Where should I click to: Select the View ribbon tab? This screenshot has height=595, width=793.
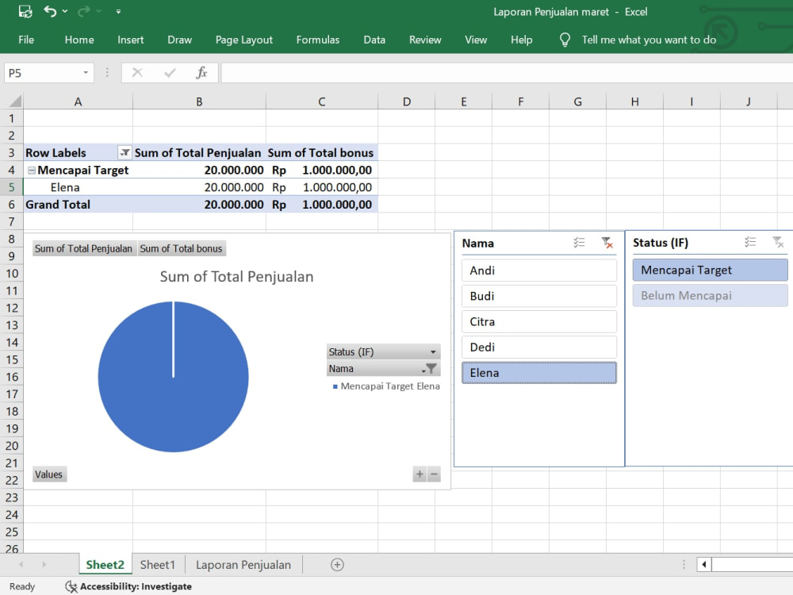coord(476,40)
